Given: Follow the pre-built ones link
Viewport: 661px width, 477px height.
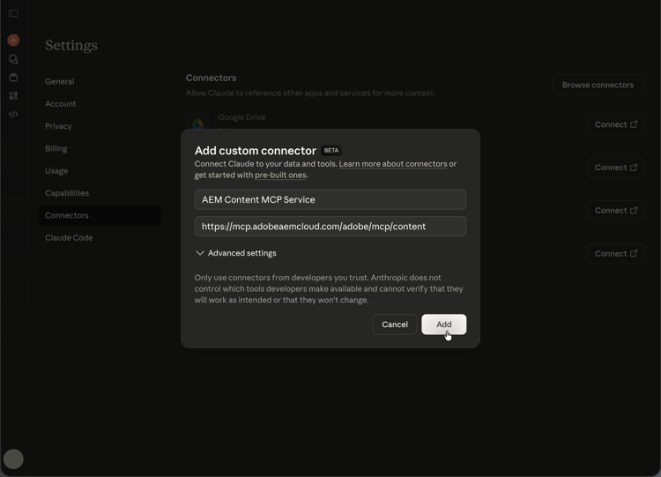Looking at the screenshot, I should [x=280, y=175].
